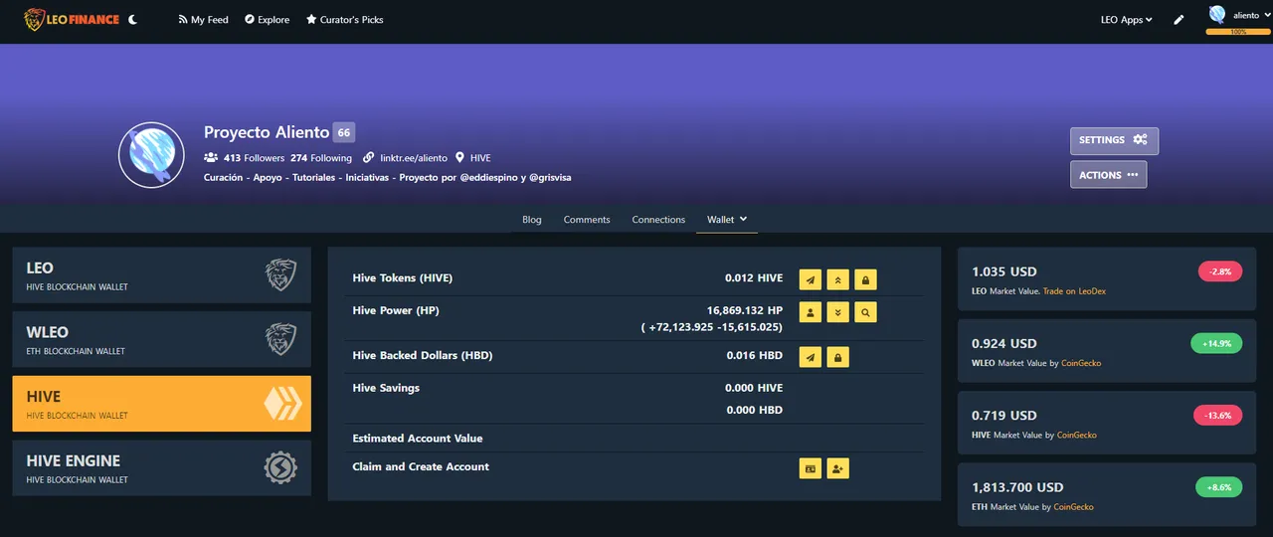1273x537 pixels.
Task: Click the reputation badge 66
Action: tap(343, 132)
